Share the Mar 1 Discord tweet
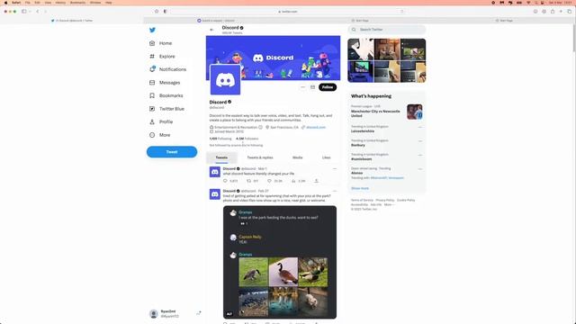 tap(316, 181)
